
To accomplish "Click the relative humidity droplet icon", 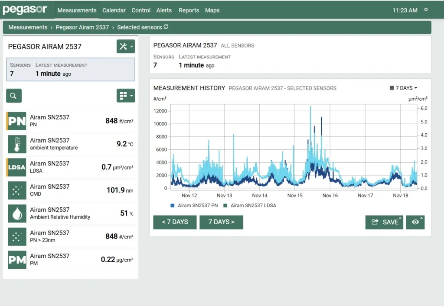I will 17,213.
